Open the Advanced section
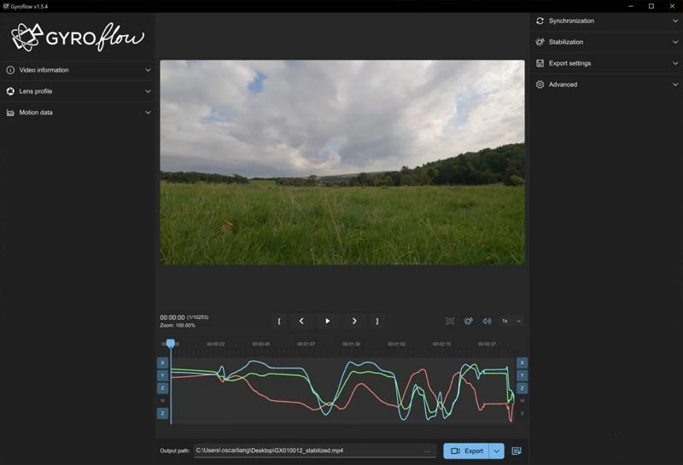The height and width of the screenshot is (465, 683). (x=606, y=84)
